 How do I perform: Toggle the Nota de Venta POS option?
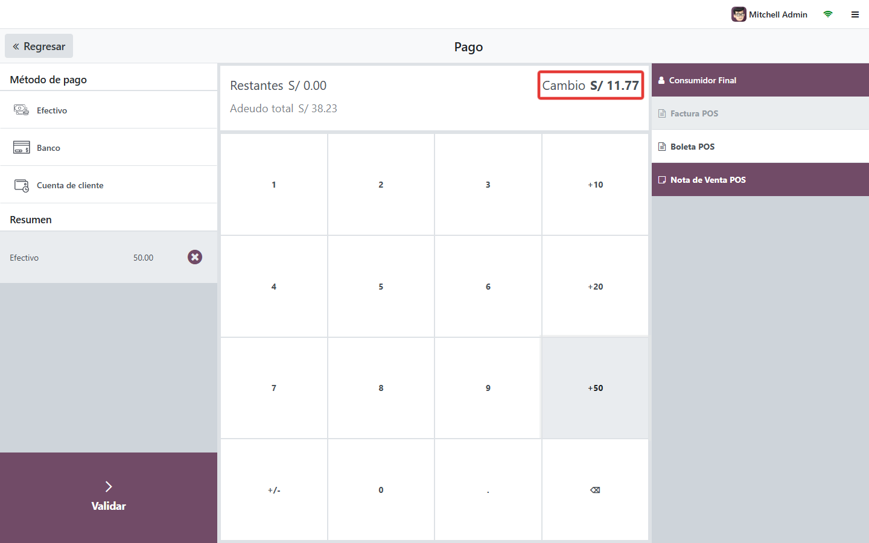(x=760, y=180)
